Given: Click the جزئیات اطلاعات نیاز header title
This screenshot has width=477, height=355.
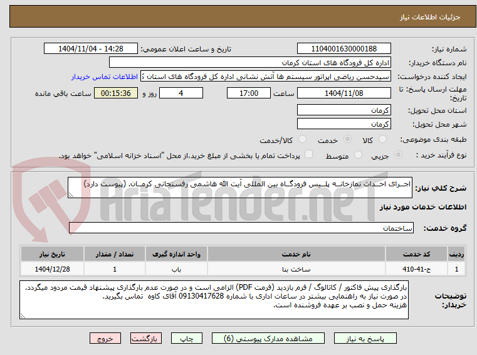Looking at the screenshot, I should [430, 17].
